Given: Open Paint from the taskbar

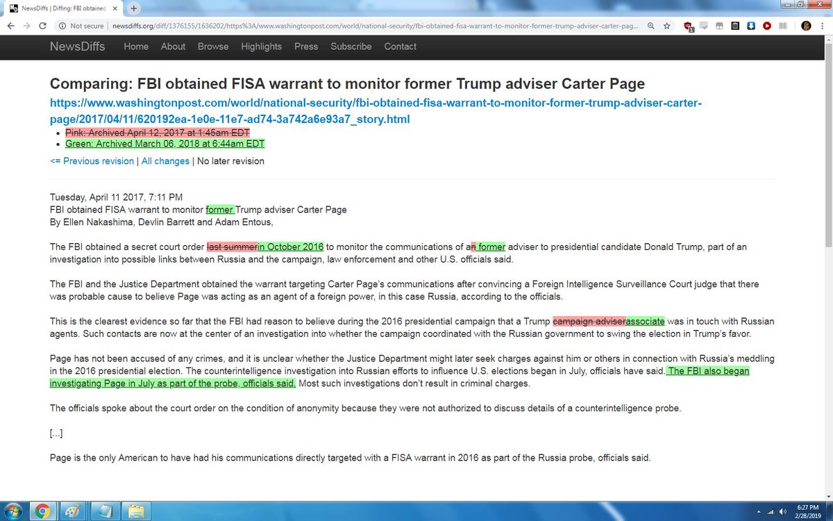Looking at the screenshot, I should [74, 512].
